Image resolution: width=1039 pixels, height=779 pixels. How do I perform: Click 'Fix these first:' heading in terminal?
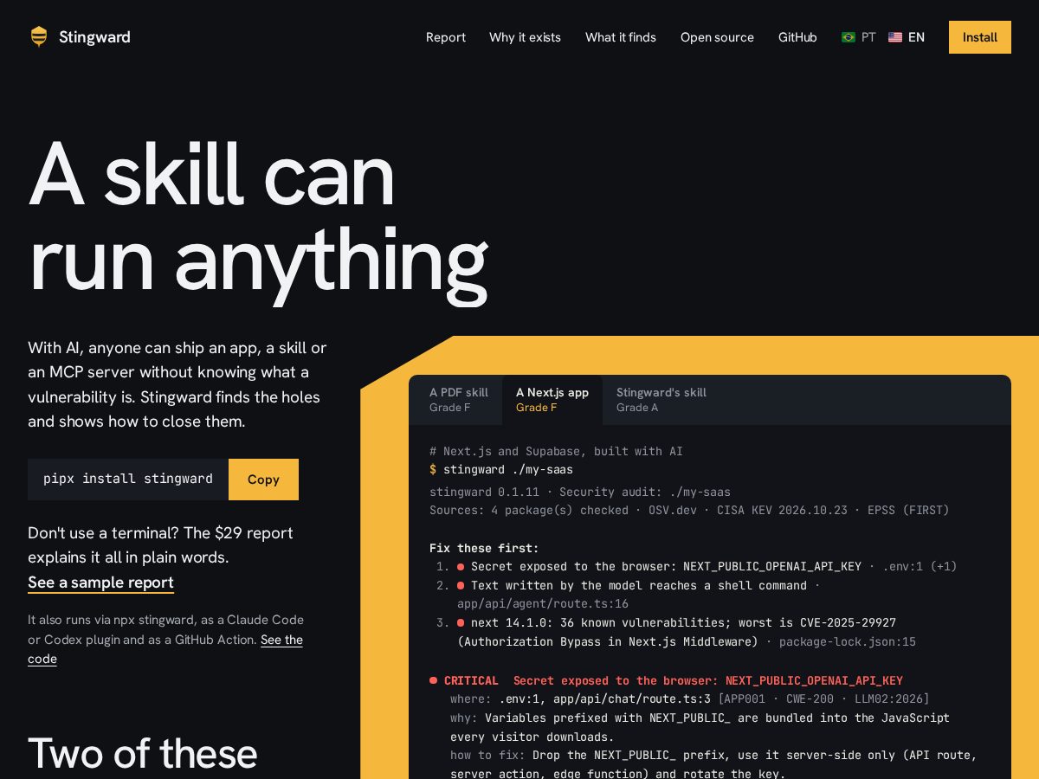point(484,548)
